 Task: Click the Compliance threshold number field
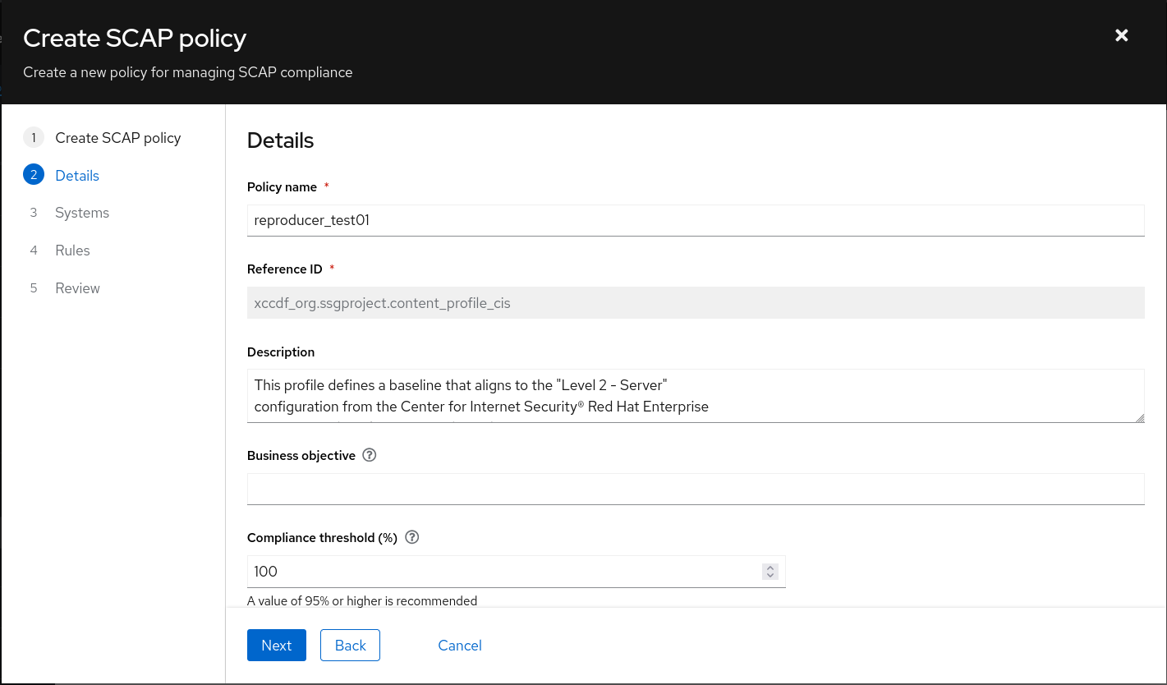click(501, 572)
